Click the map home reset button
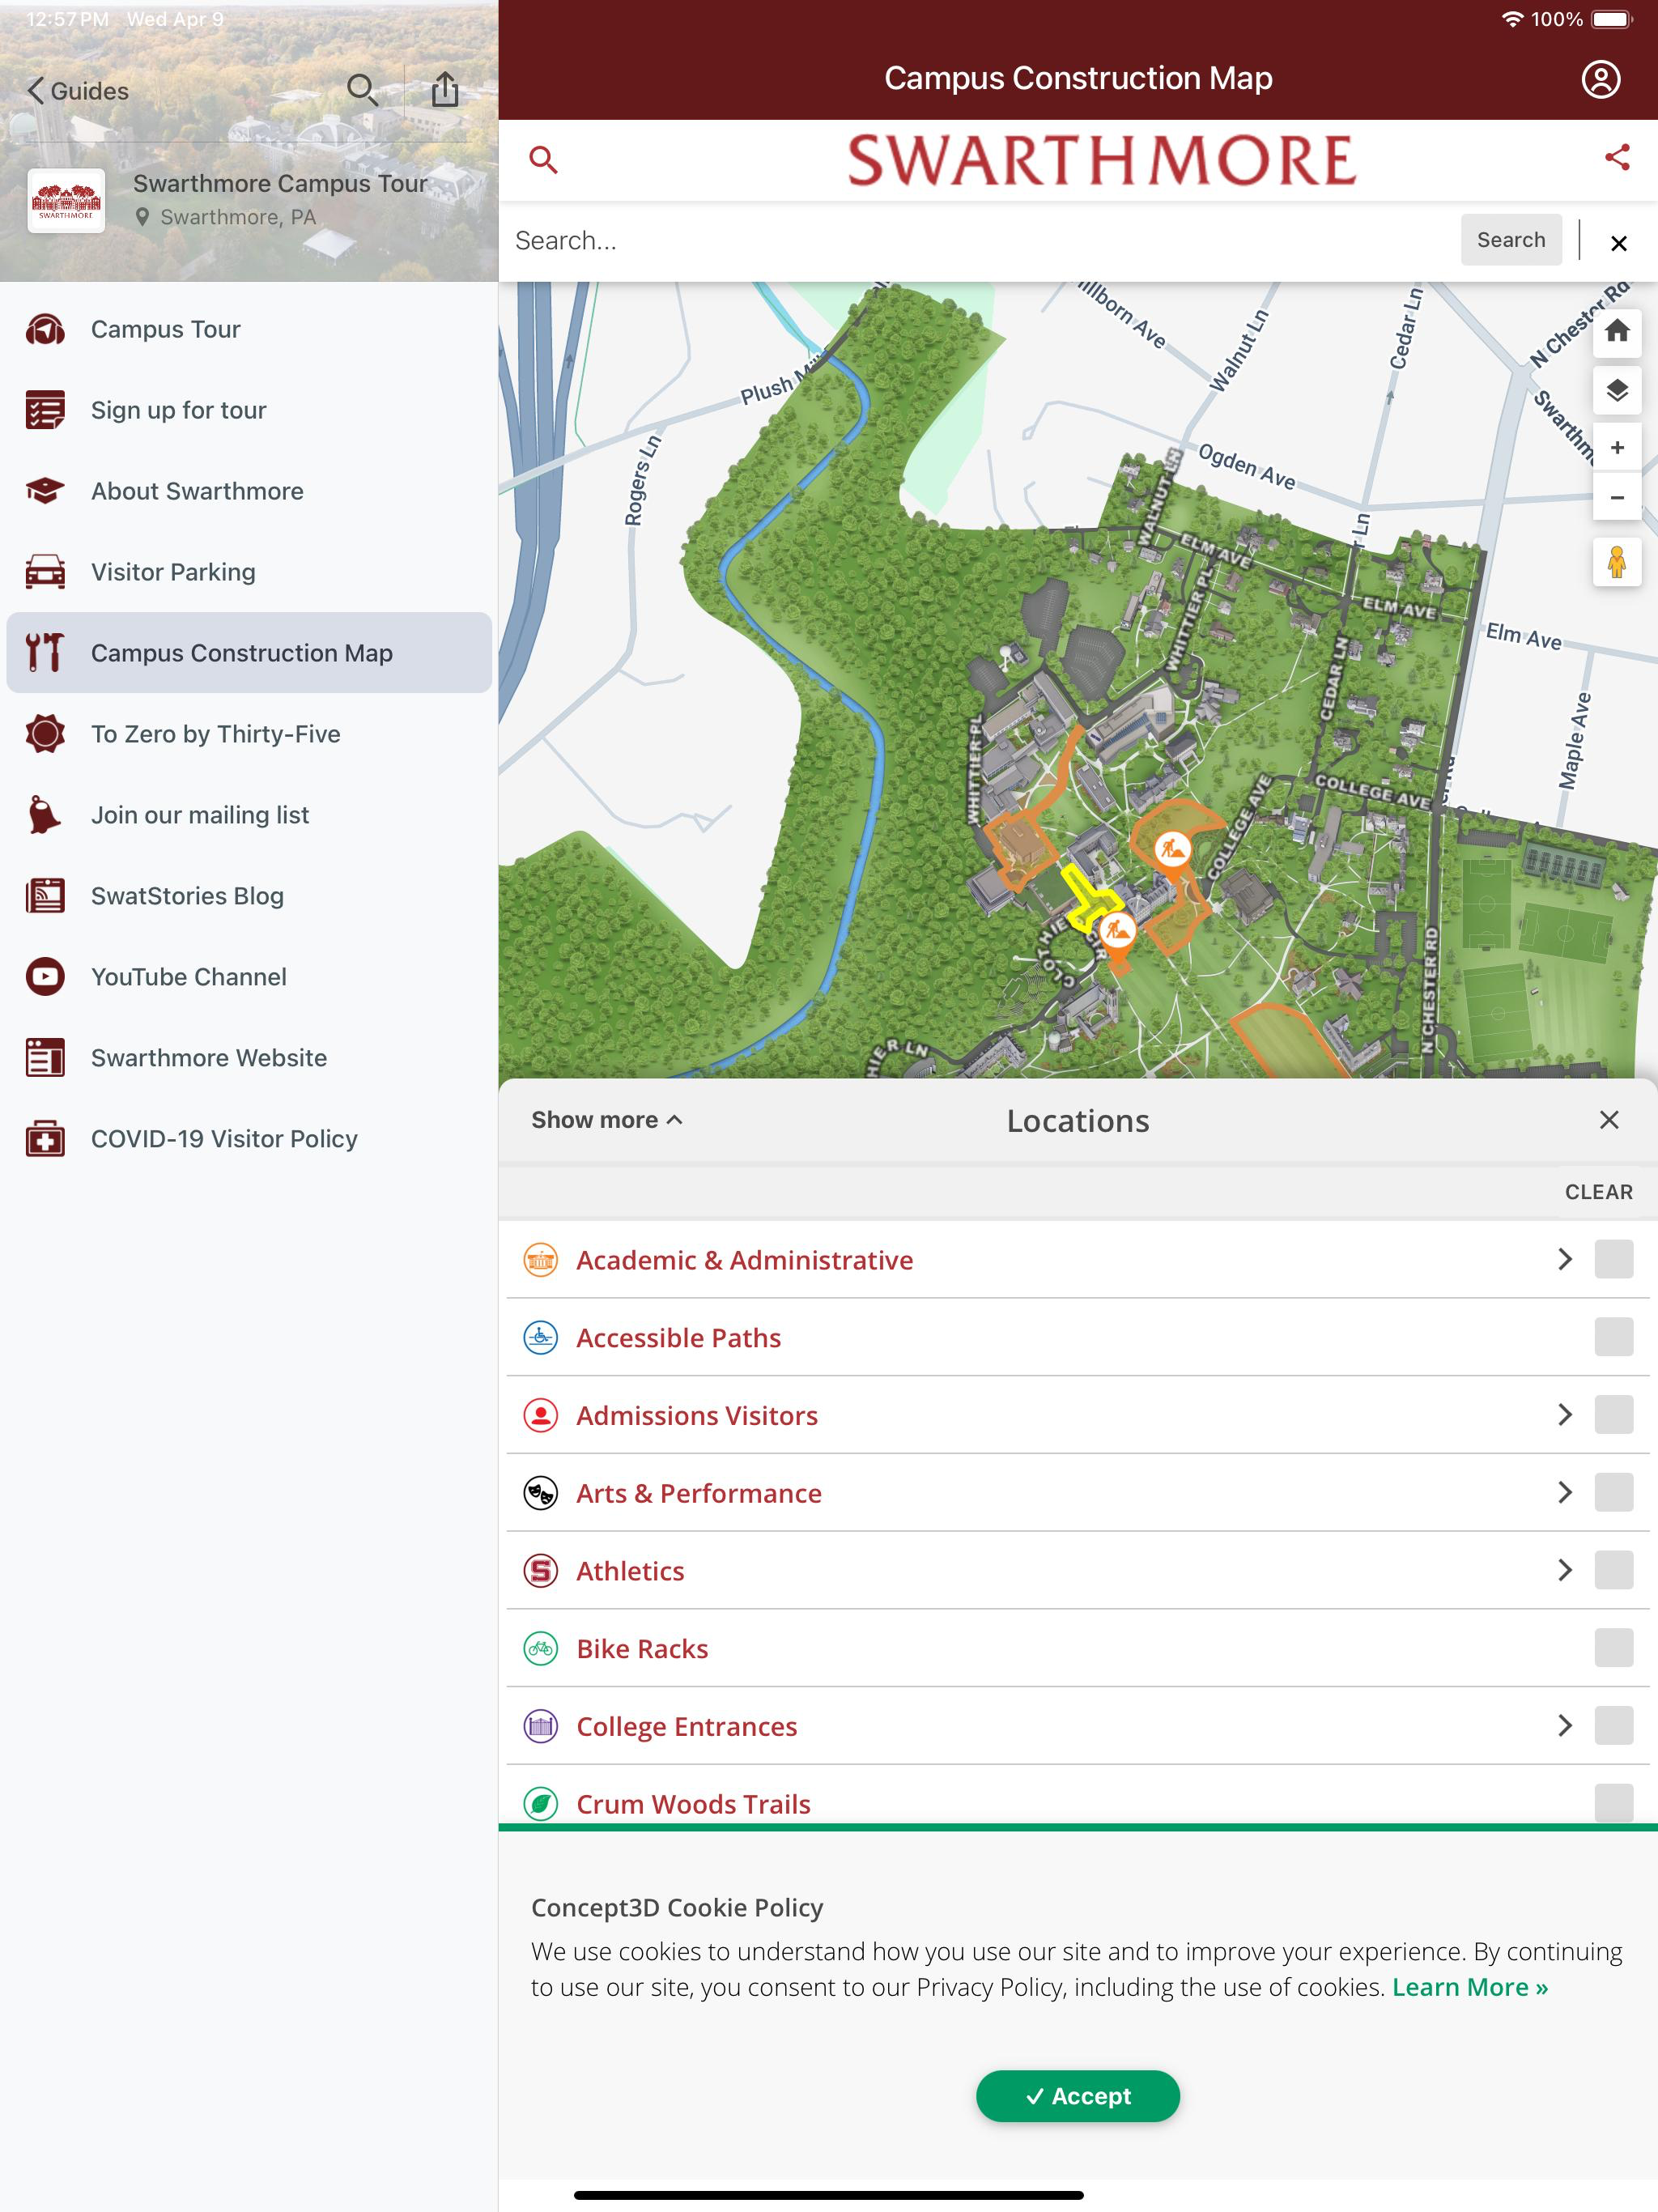The width and height of the screenshot is (1658, 2212). coord(1617,332)
